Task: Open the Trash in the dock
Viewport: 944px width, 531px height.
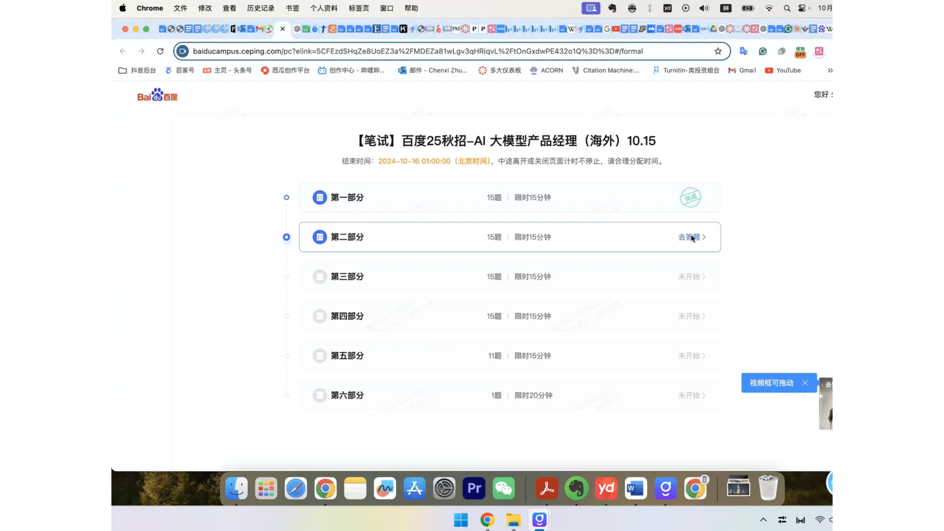Action: (x=768, y=488)
